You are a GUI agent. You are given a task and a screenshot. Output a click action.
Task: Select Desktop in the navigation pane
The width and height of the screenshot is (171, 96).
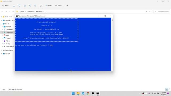[7, 27]
